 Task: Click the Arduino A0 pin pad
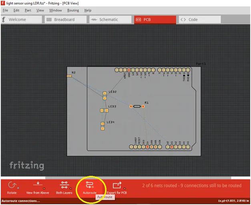(x=168, y=147)
